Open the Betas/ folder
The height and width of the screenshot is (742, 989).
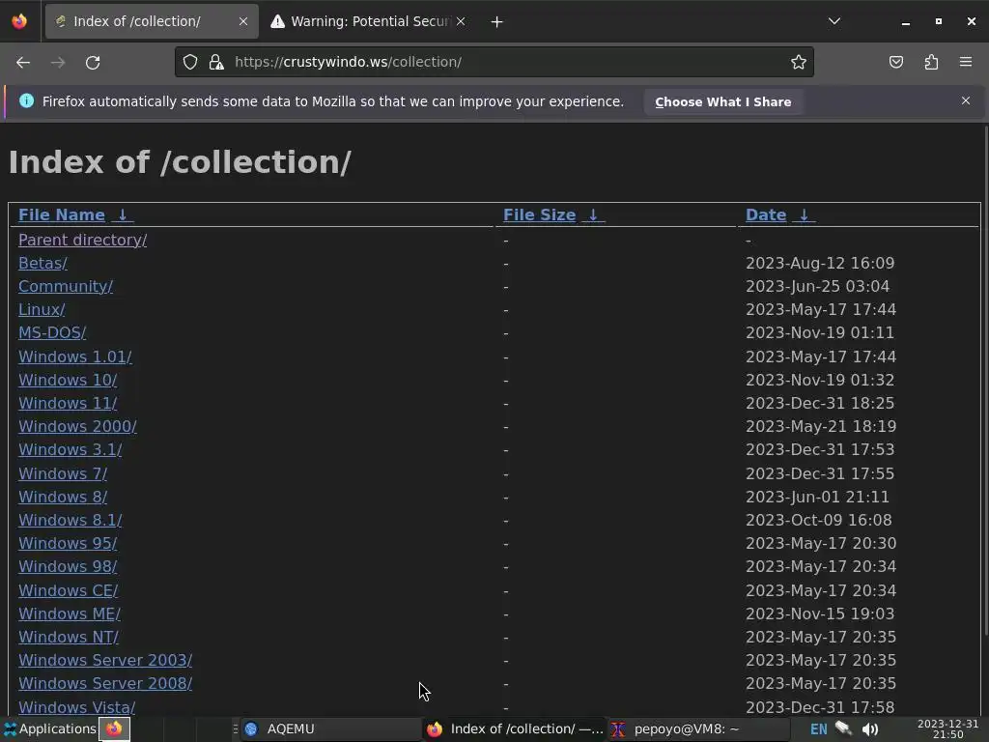click(x=42, y=263)
